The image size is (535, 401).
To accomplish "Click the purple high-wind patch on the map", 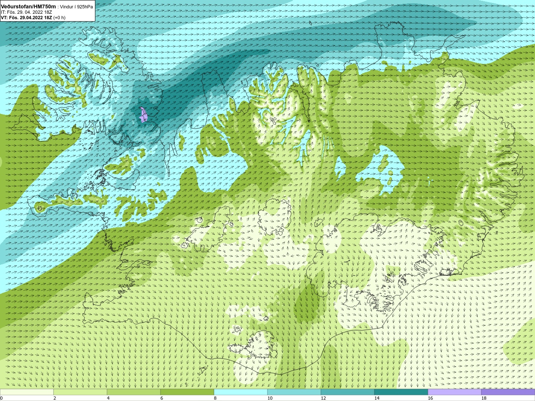I will (143, 114).
